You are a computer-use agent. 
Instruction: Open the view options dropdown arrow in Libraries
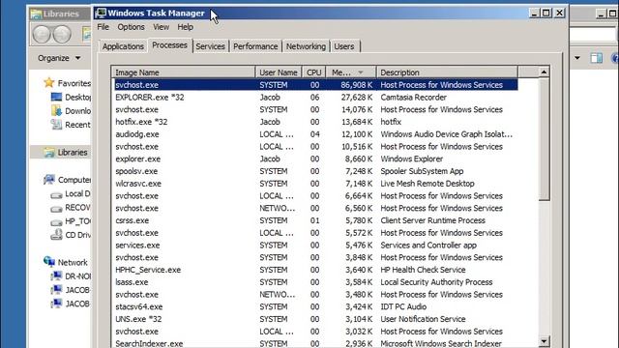[x=577, y=58]
